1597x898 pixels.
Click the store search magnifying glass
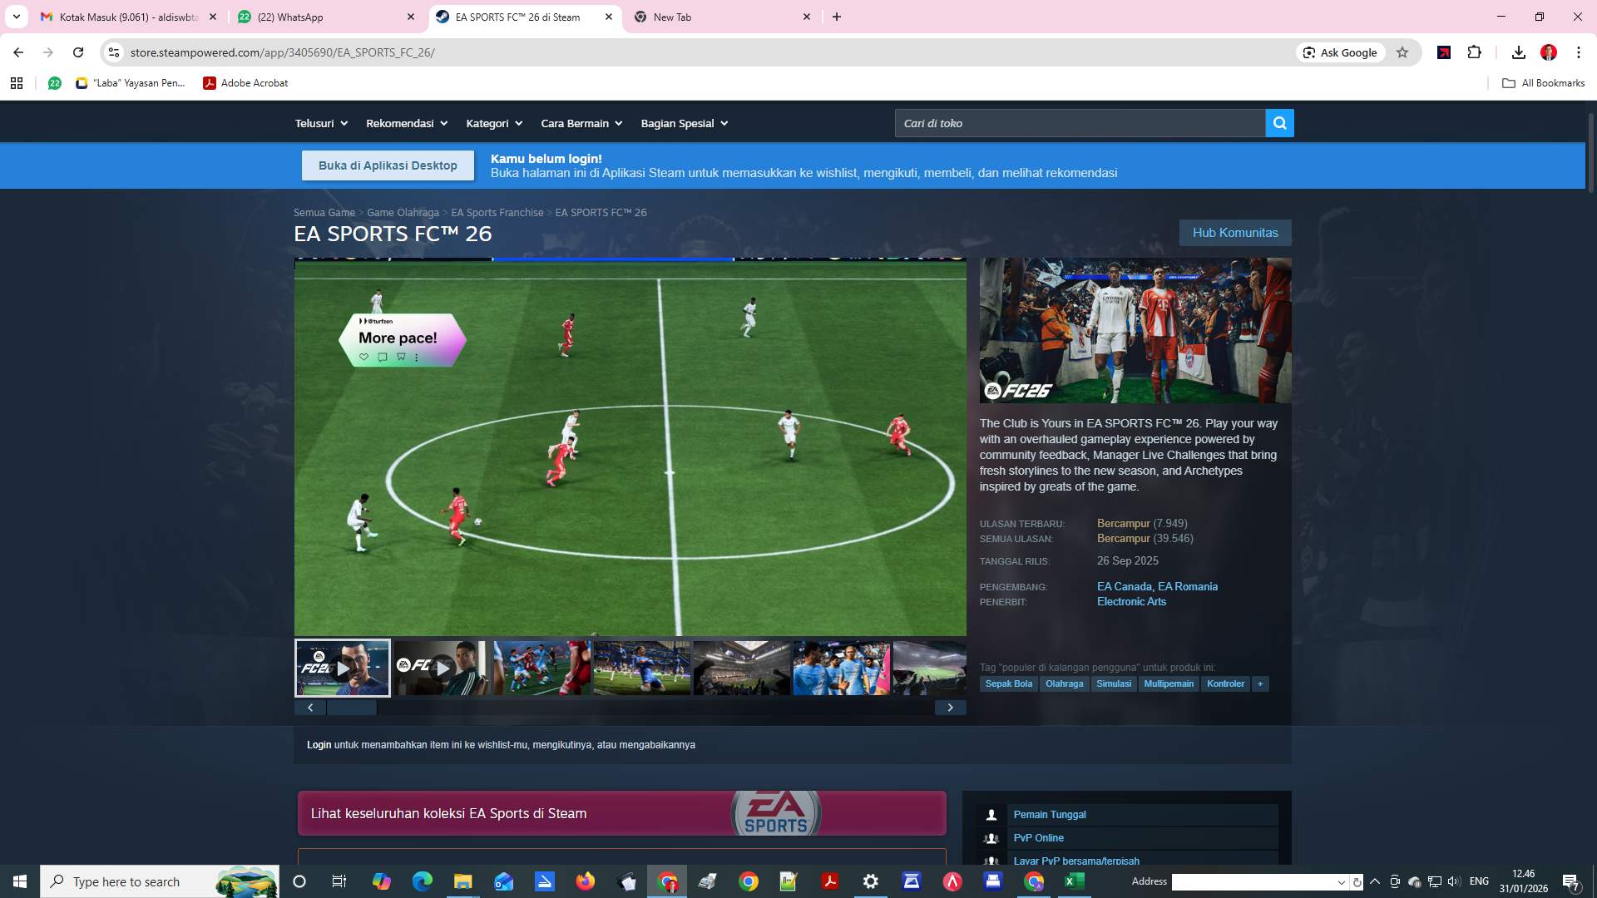1279,122
